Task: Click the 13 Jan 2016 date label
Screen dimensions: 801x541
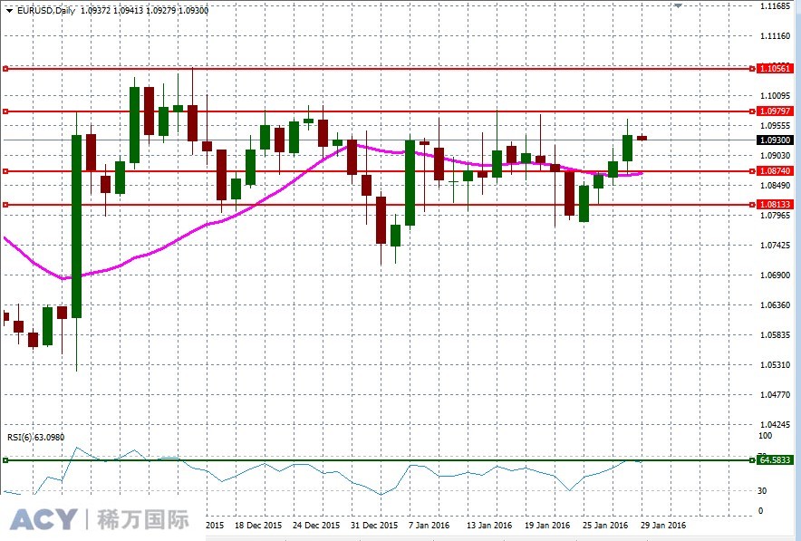Action: 489,526
